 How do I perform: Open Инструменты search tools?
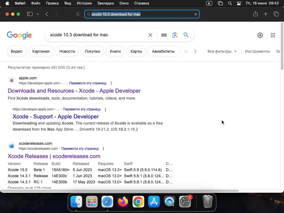[257, 51]
